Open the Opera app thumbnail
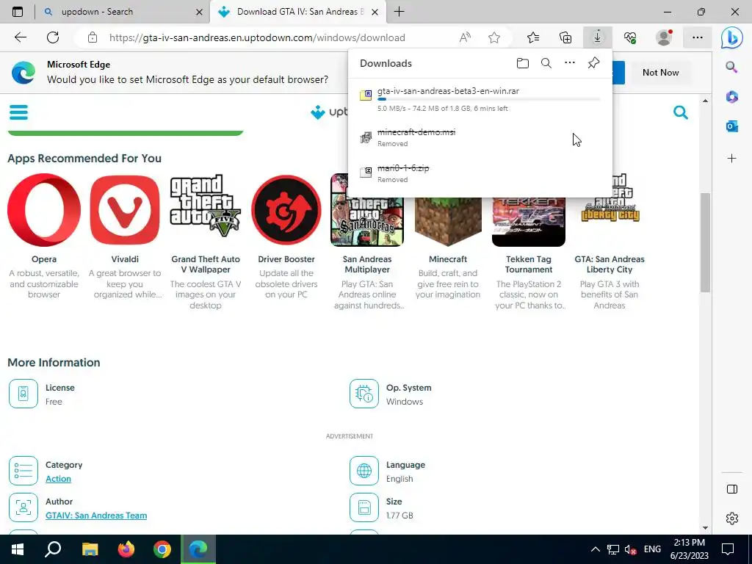Image resolution: width=752 pixels, height=564 pixels. pos(43,210)
